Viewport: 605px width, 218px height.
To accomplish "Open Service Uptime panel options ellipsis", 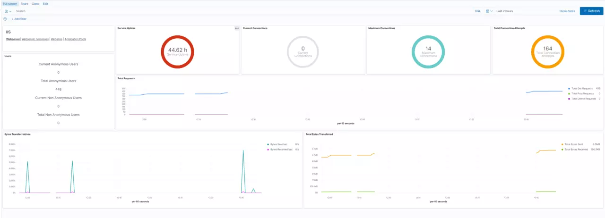I will point(237,28).
